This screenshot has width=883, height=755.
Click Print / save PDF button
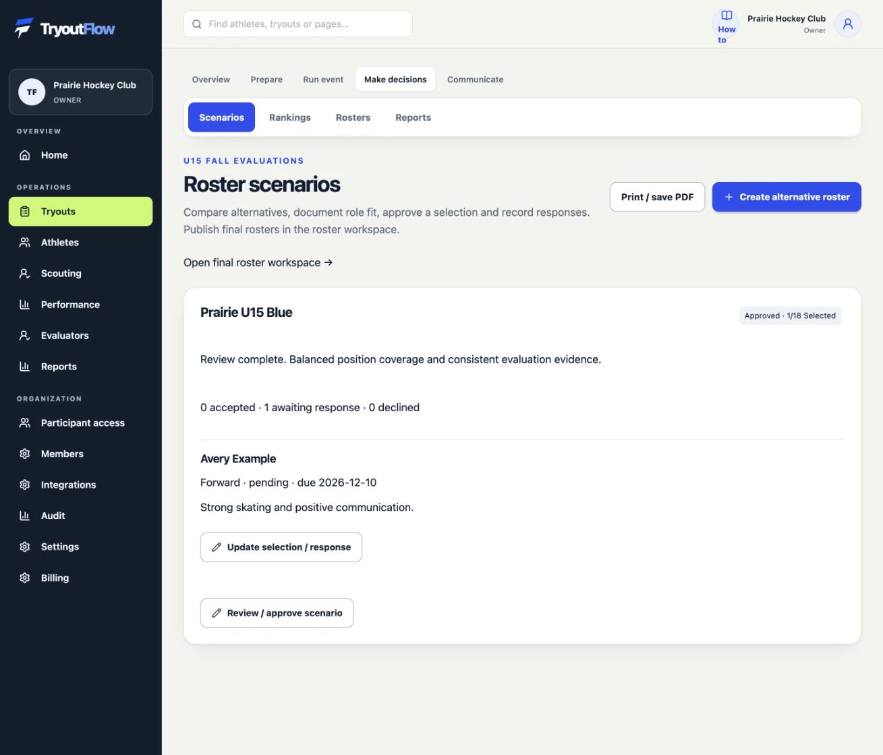point(657,197)
